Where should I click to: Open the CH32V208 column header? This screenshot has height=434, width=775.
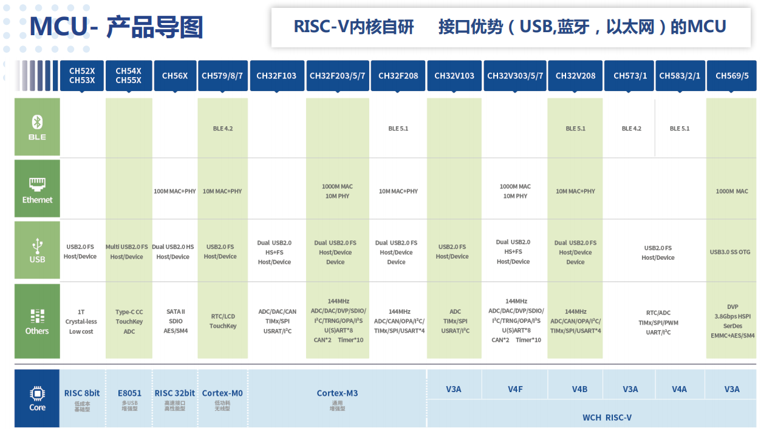click(575, 76)
